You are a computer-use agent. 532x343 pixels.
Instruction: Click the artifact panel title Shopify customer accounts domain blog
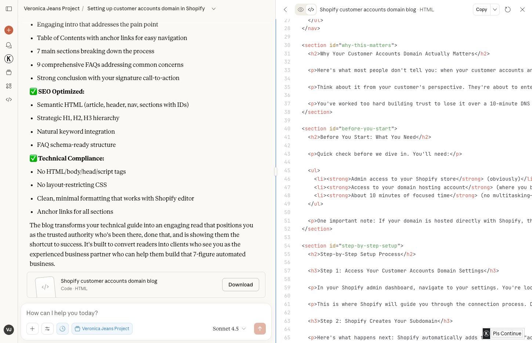[x=368, y=10]
